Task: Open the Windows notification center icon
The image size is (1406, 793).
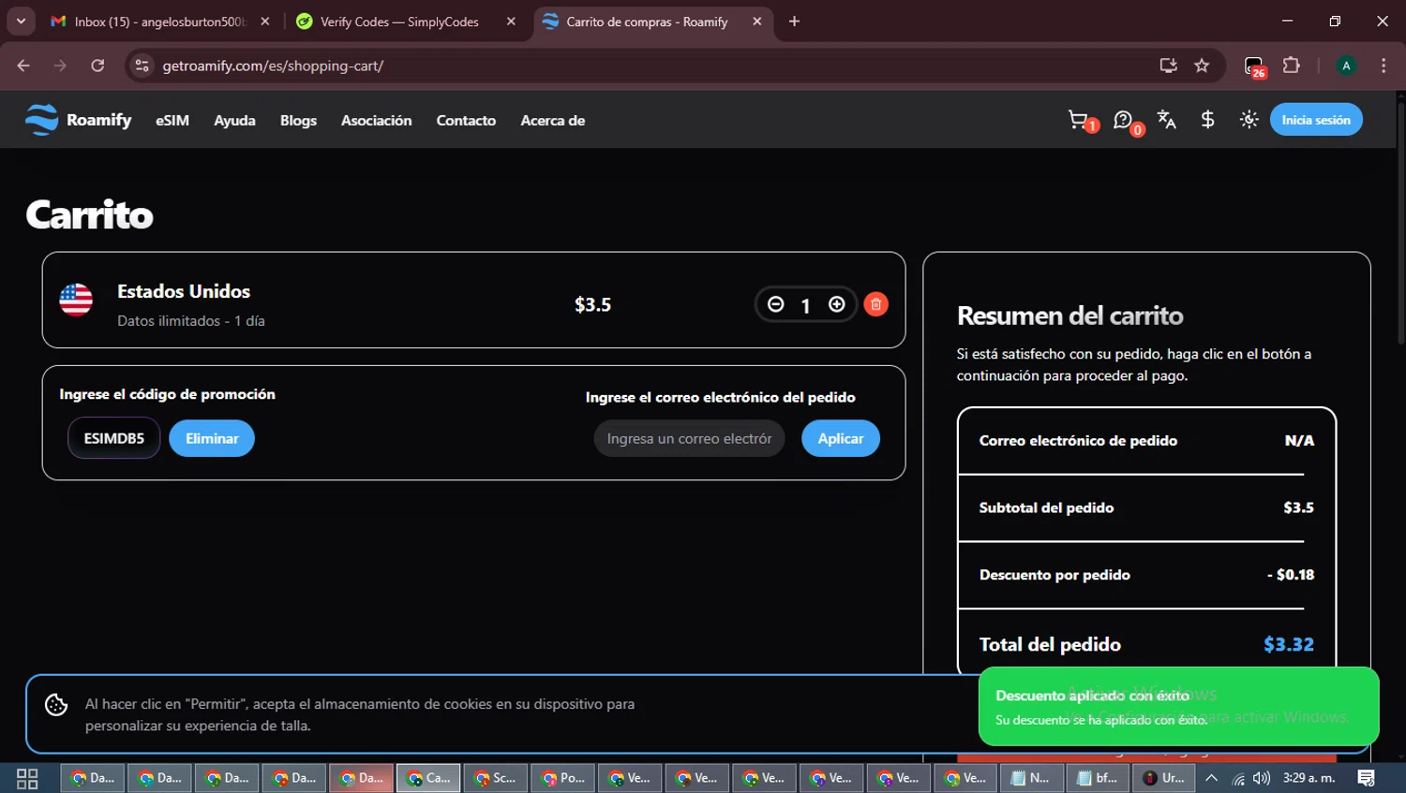Action: (x=1366, y=778)
